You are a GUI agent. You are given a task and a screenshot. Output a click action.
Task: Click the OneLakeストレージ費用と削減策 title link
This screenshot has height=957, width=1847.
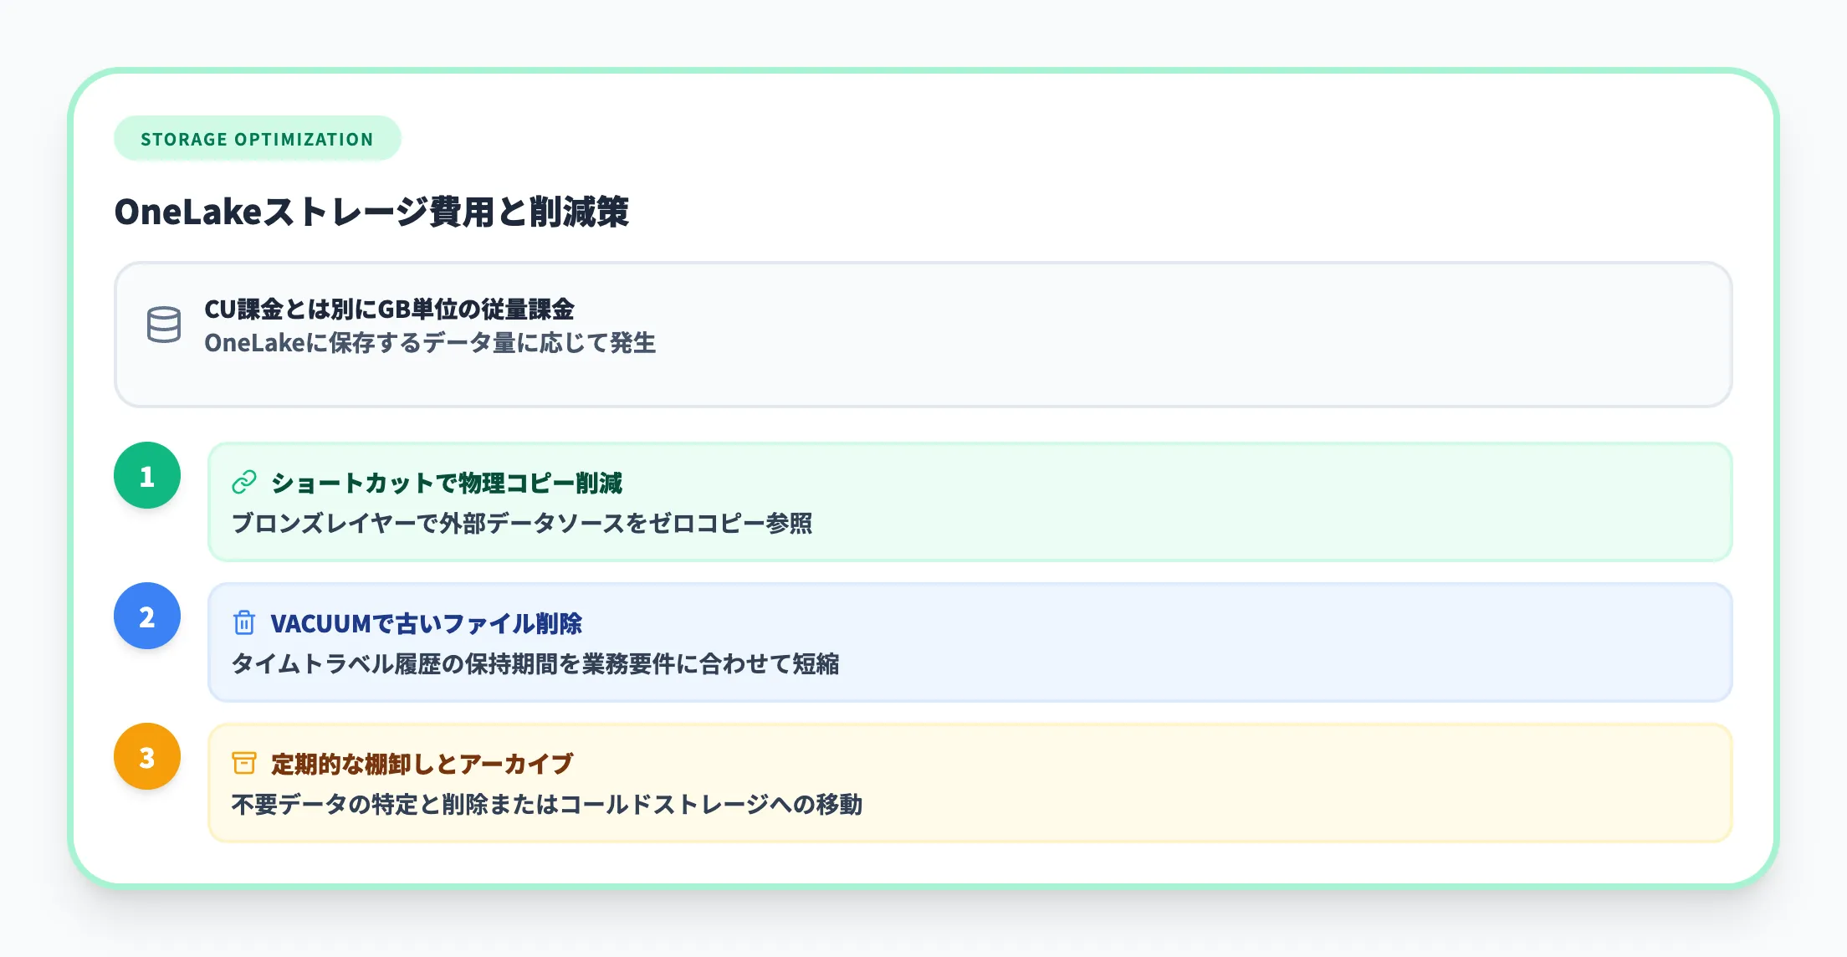tap(376, 213)
